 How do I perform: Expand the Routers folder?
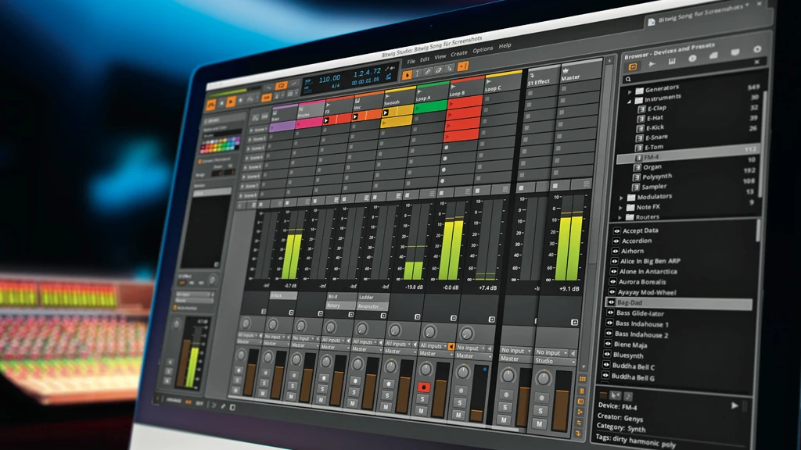pos(620,218)
